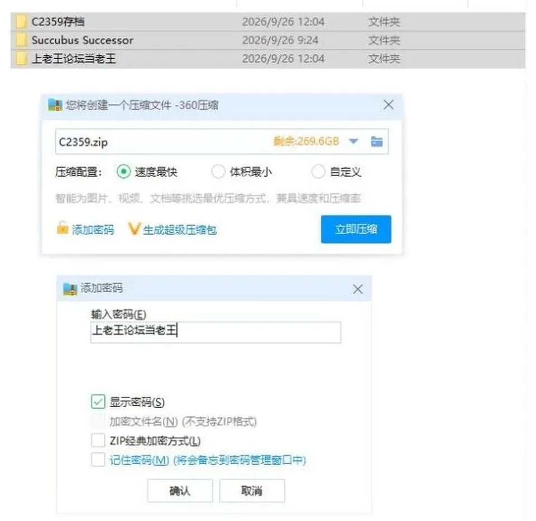
Task: Click the 360压缩 logo in the compression dialog title
Action: 55,105
